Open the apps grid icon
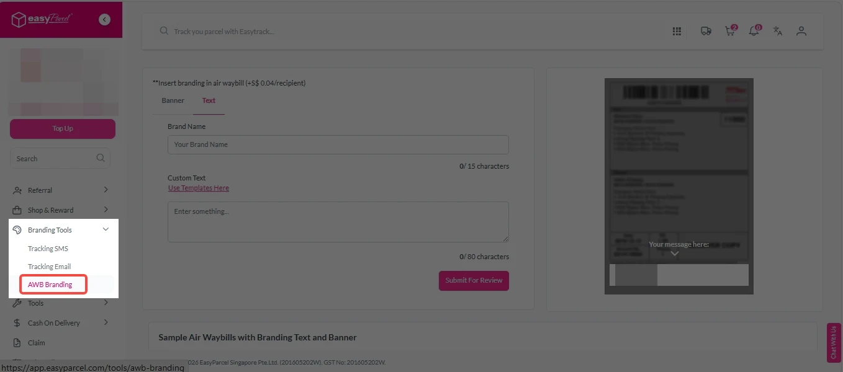This screenshot has width=843, height=372. tap(677, 31)
